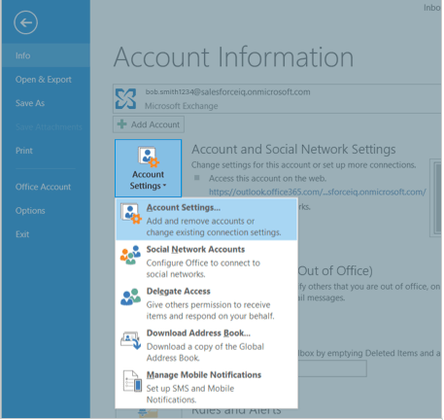Click the Delegate Access people icon
The height and width of the screenshot is (420, 444).
pyautogui.click(x=130, y=297)
